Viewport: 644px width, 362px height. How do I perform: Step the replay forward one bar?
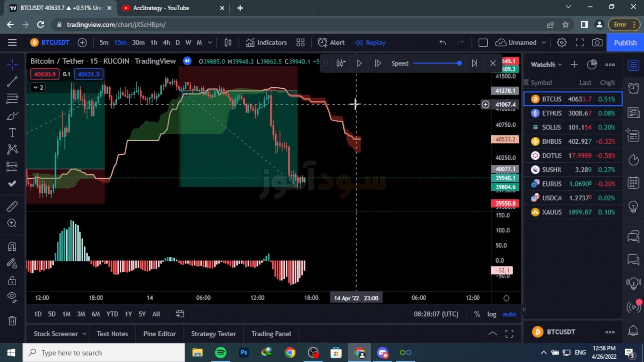click(x=378, y=63)
